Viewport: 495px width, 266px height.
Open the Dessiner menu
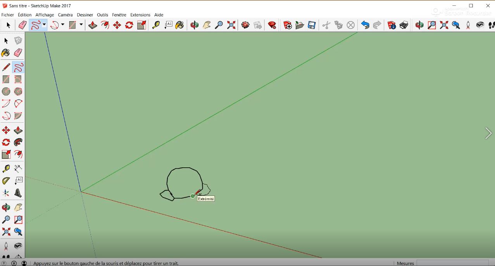coord(85,15)
